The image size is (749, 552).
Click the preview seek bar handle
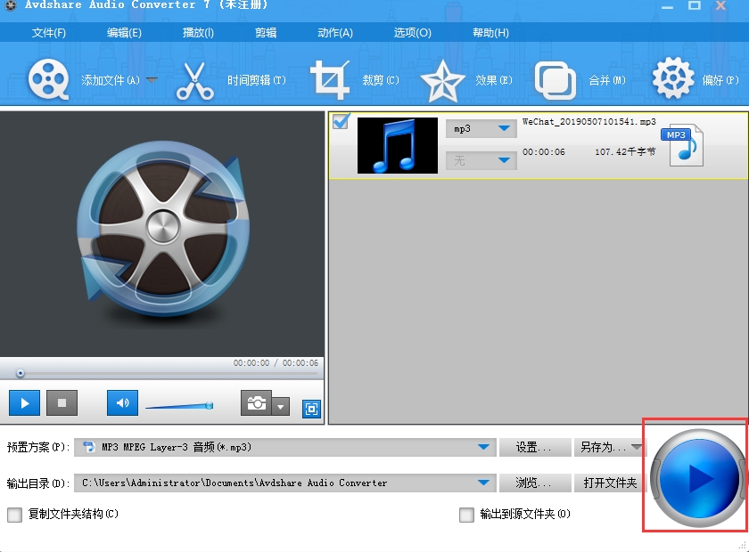tap(20, 374)
